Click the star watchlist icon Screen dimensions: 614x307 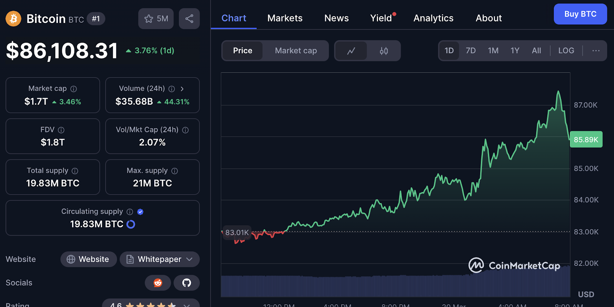(149, 19)
